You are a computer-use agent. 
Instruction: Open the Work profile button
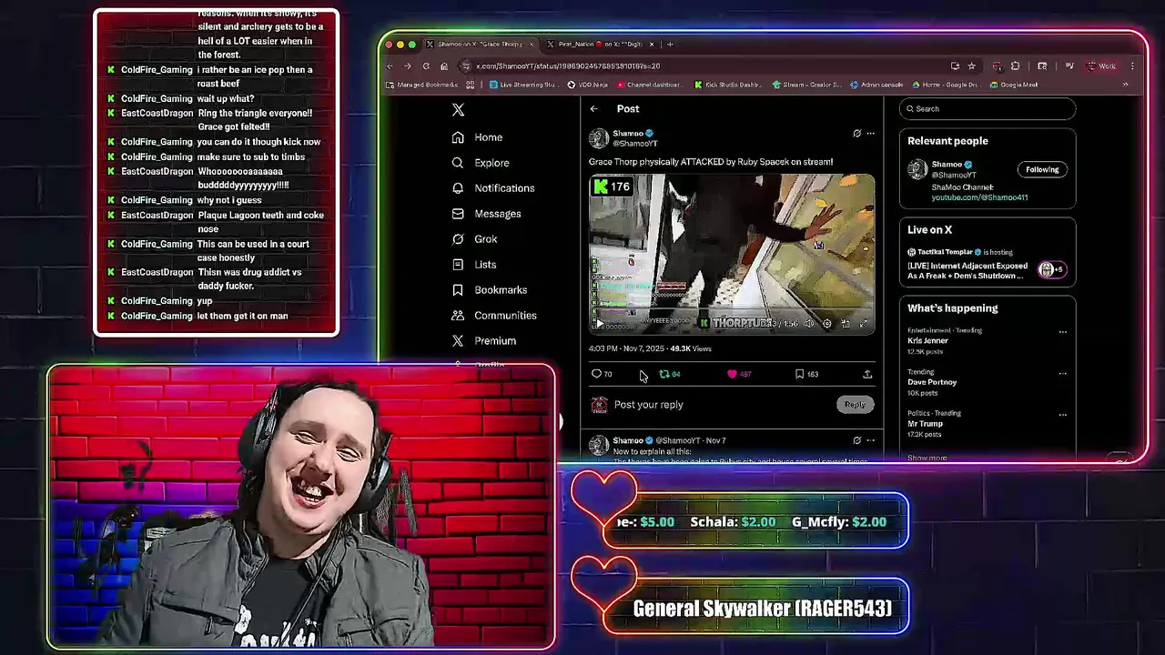[x=1101, y=66]
